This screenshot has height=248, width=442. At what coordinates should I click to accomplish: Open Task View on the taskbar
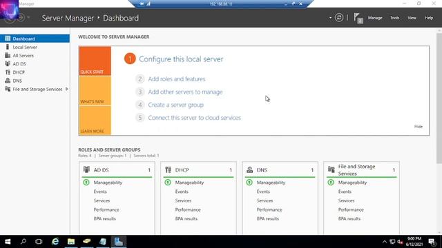pos(39,242)
